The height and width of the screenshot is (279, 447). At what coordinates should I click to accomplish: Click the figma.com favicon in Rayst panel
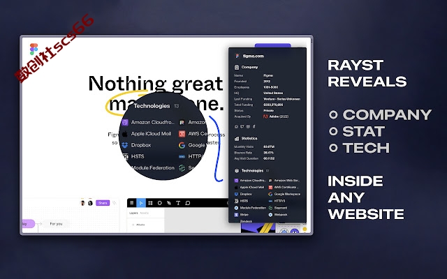(x=237, y=56)
